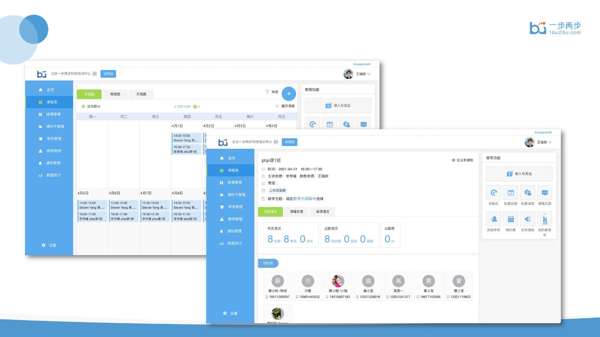Switch to 周视图 tab
600x337 pixels.
coord(115,94)
